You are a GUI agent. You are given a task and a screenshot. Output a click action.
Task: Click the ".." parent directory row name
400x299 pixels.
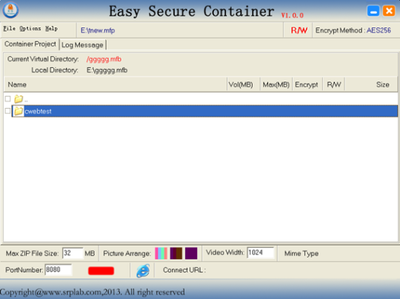pyautogui.click(x=26, y=101)
